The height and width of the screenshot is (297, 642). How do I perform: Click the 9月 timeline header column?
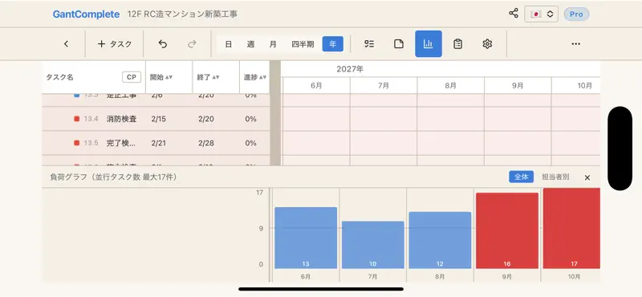click(518, 86)
